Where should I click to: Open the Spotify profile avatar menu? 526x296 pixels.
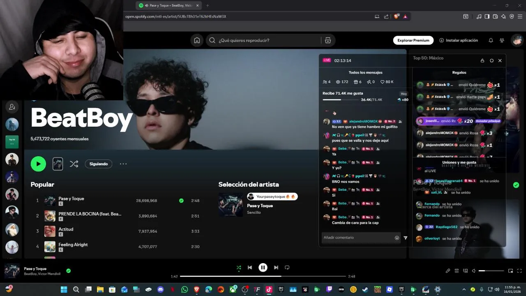coord(517,40)
